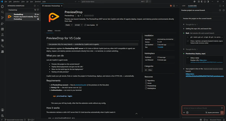Screen dimensions: 226x121
Task: Open the command center dropdown arrow
Action: [x=150, y=2]
